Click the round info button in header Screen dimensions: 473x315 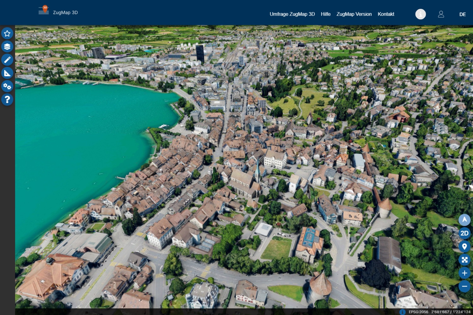420,14
